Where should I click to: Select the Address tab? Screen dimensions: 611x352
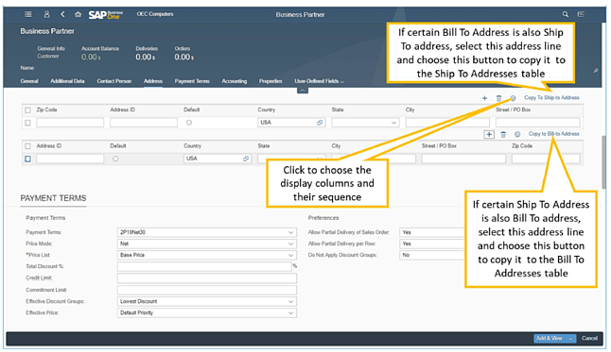coord(153,81)
